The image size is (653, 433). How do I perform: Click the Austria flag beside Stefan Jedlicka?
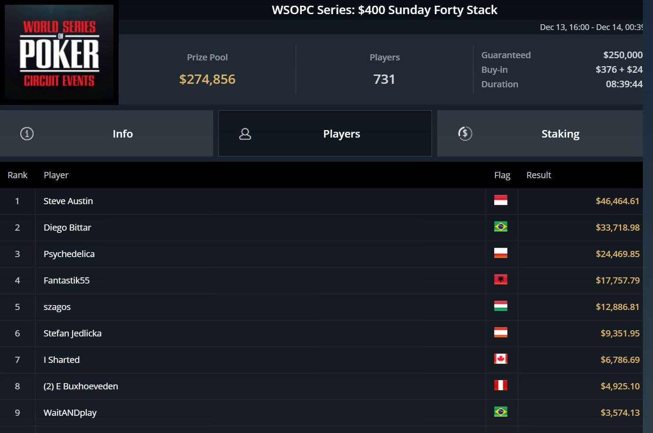click(500, 333)
